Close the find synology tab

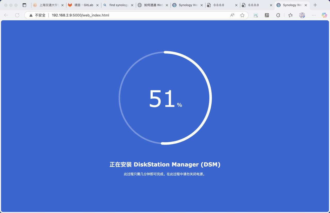(x=132, y=5)
